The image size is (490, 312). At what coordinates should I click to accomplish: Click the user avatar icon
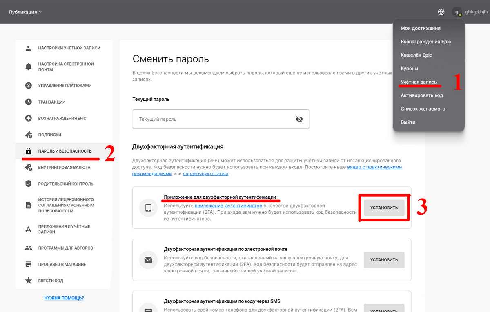457,12
